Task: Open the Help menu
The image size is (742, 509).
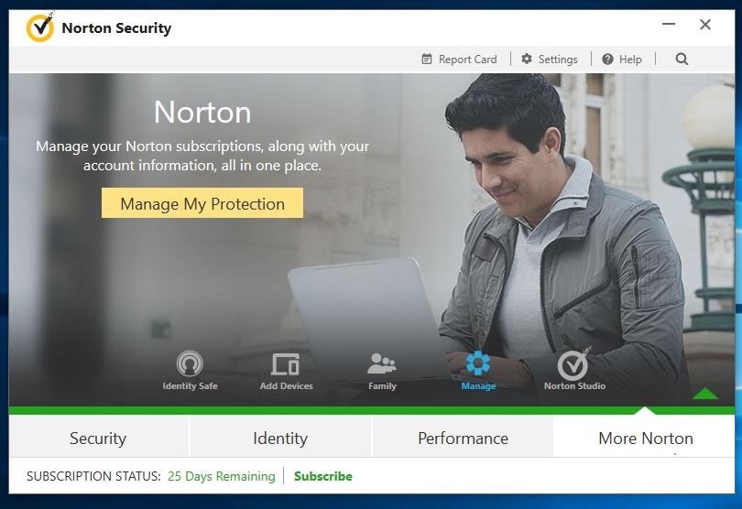Action: [622, 60]
